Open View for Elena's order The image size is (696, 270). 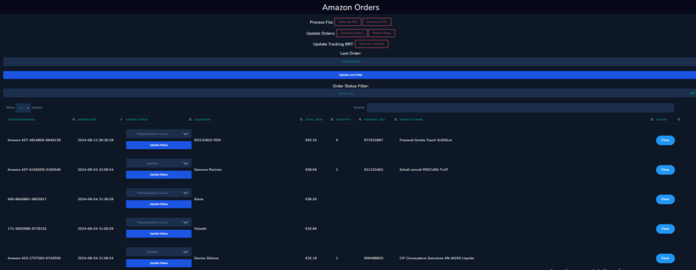click(x=665, y=199)
